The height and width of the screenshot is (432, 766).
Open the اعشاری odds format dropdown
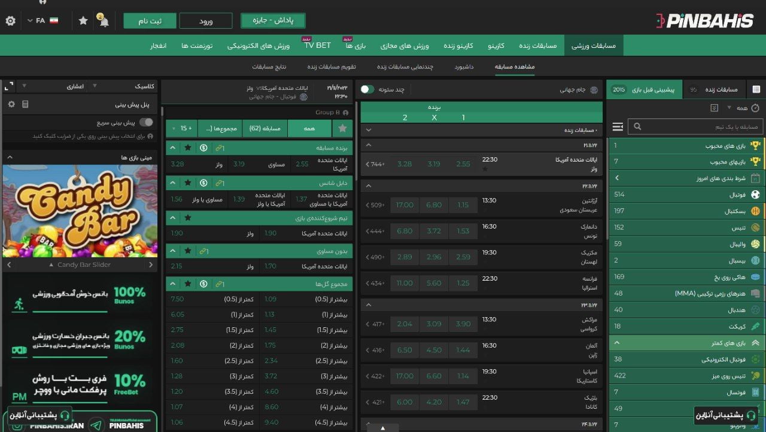[x=78, y=86]
